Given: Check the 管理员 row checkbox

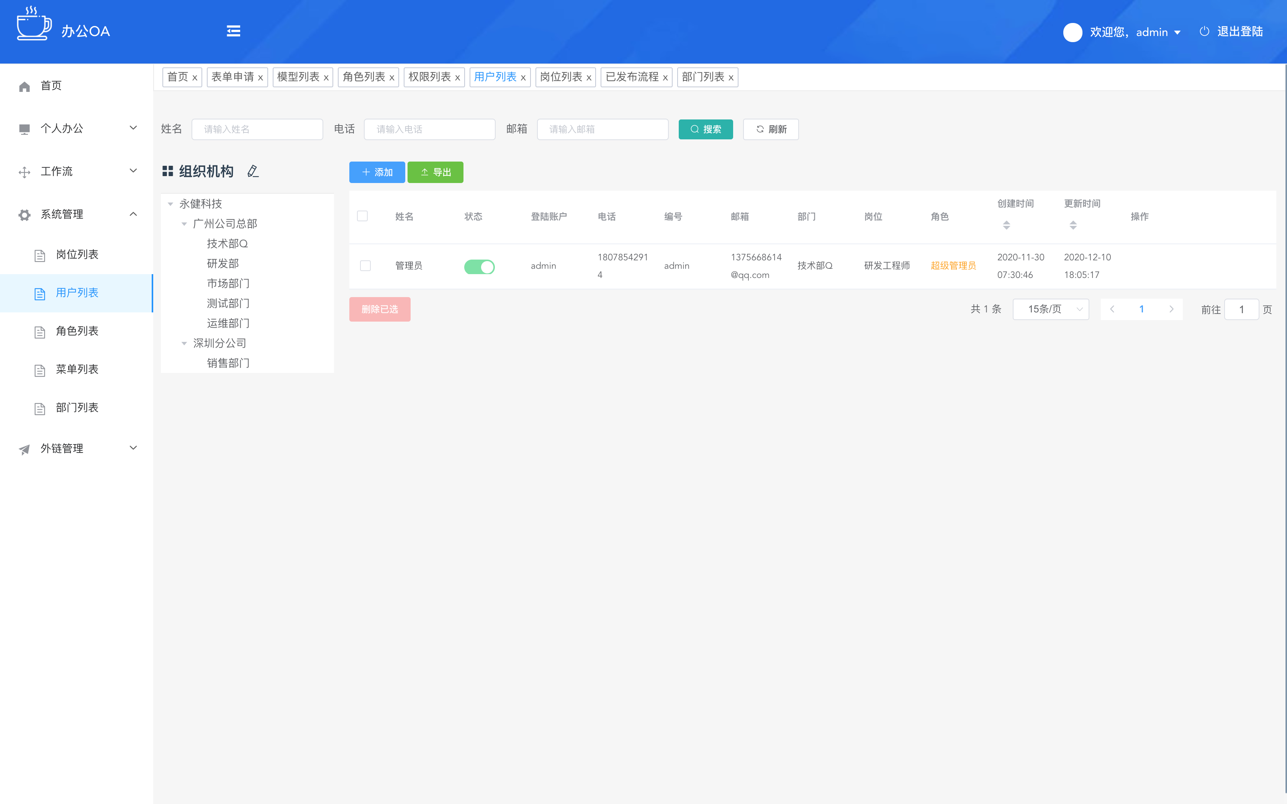Looking at the screenshot, I should point(365,265).
